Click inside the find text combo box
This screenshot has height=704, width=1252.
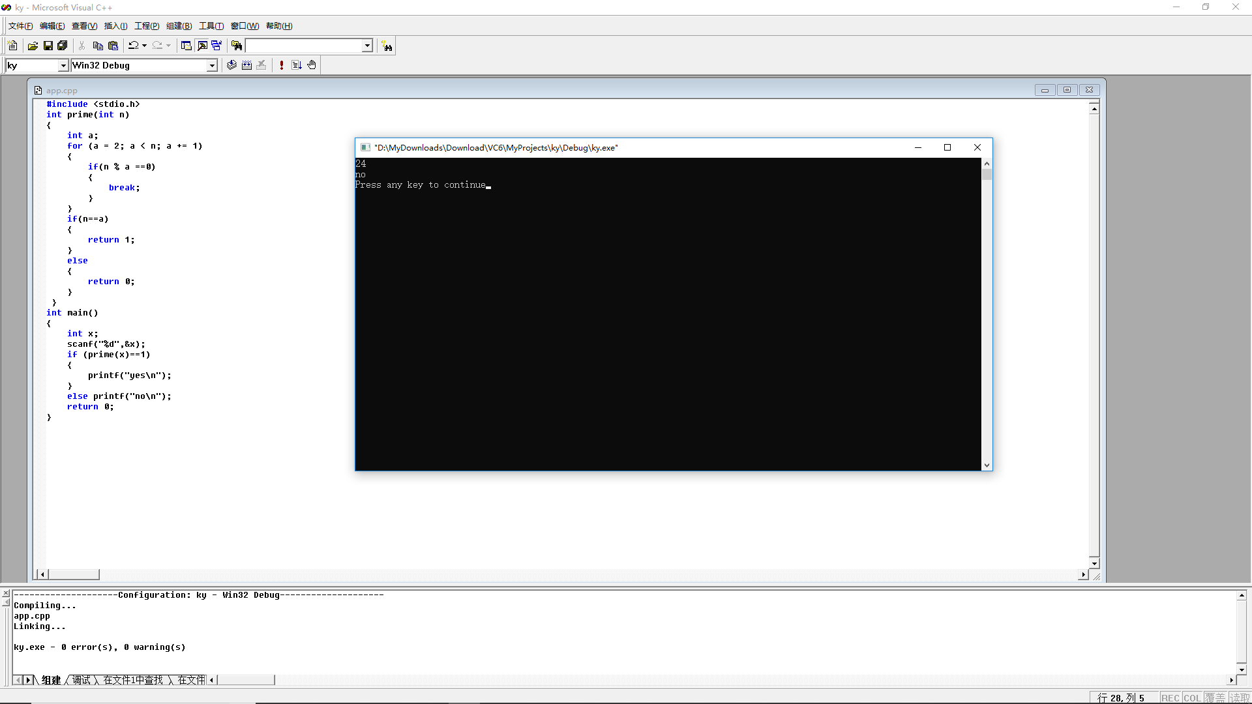coord(303,46)
